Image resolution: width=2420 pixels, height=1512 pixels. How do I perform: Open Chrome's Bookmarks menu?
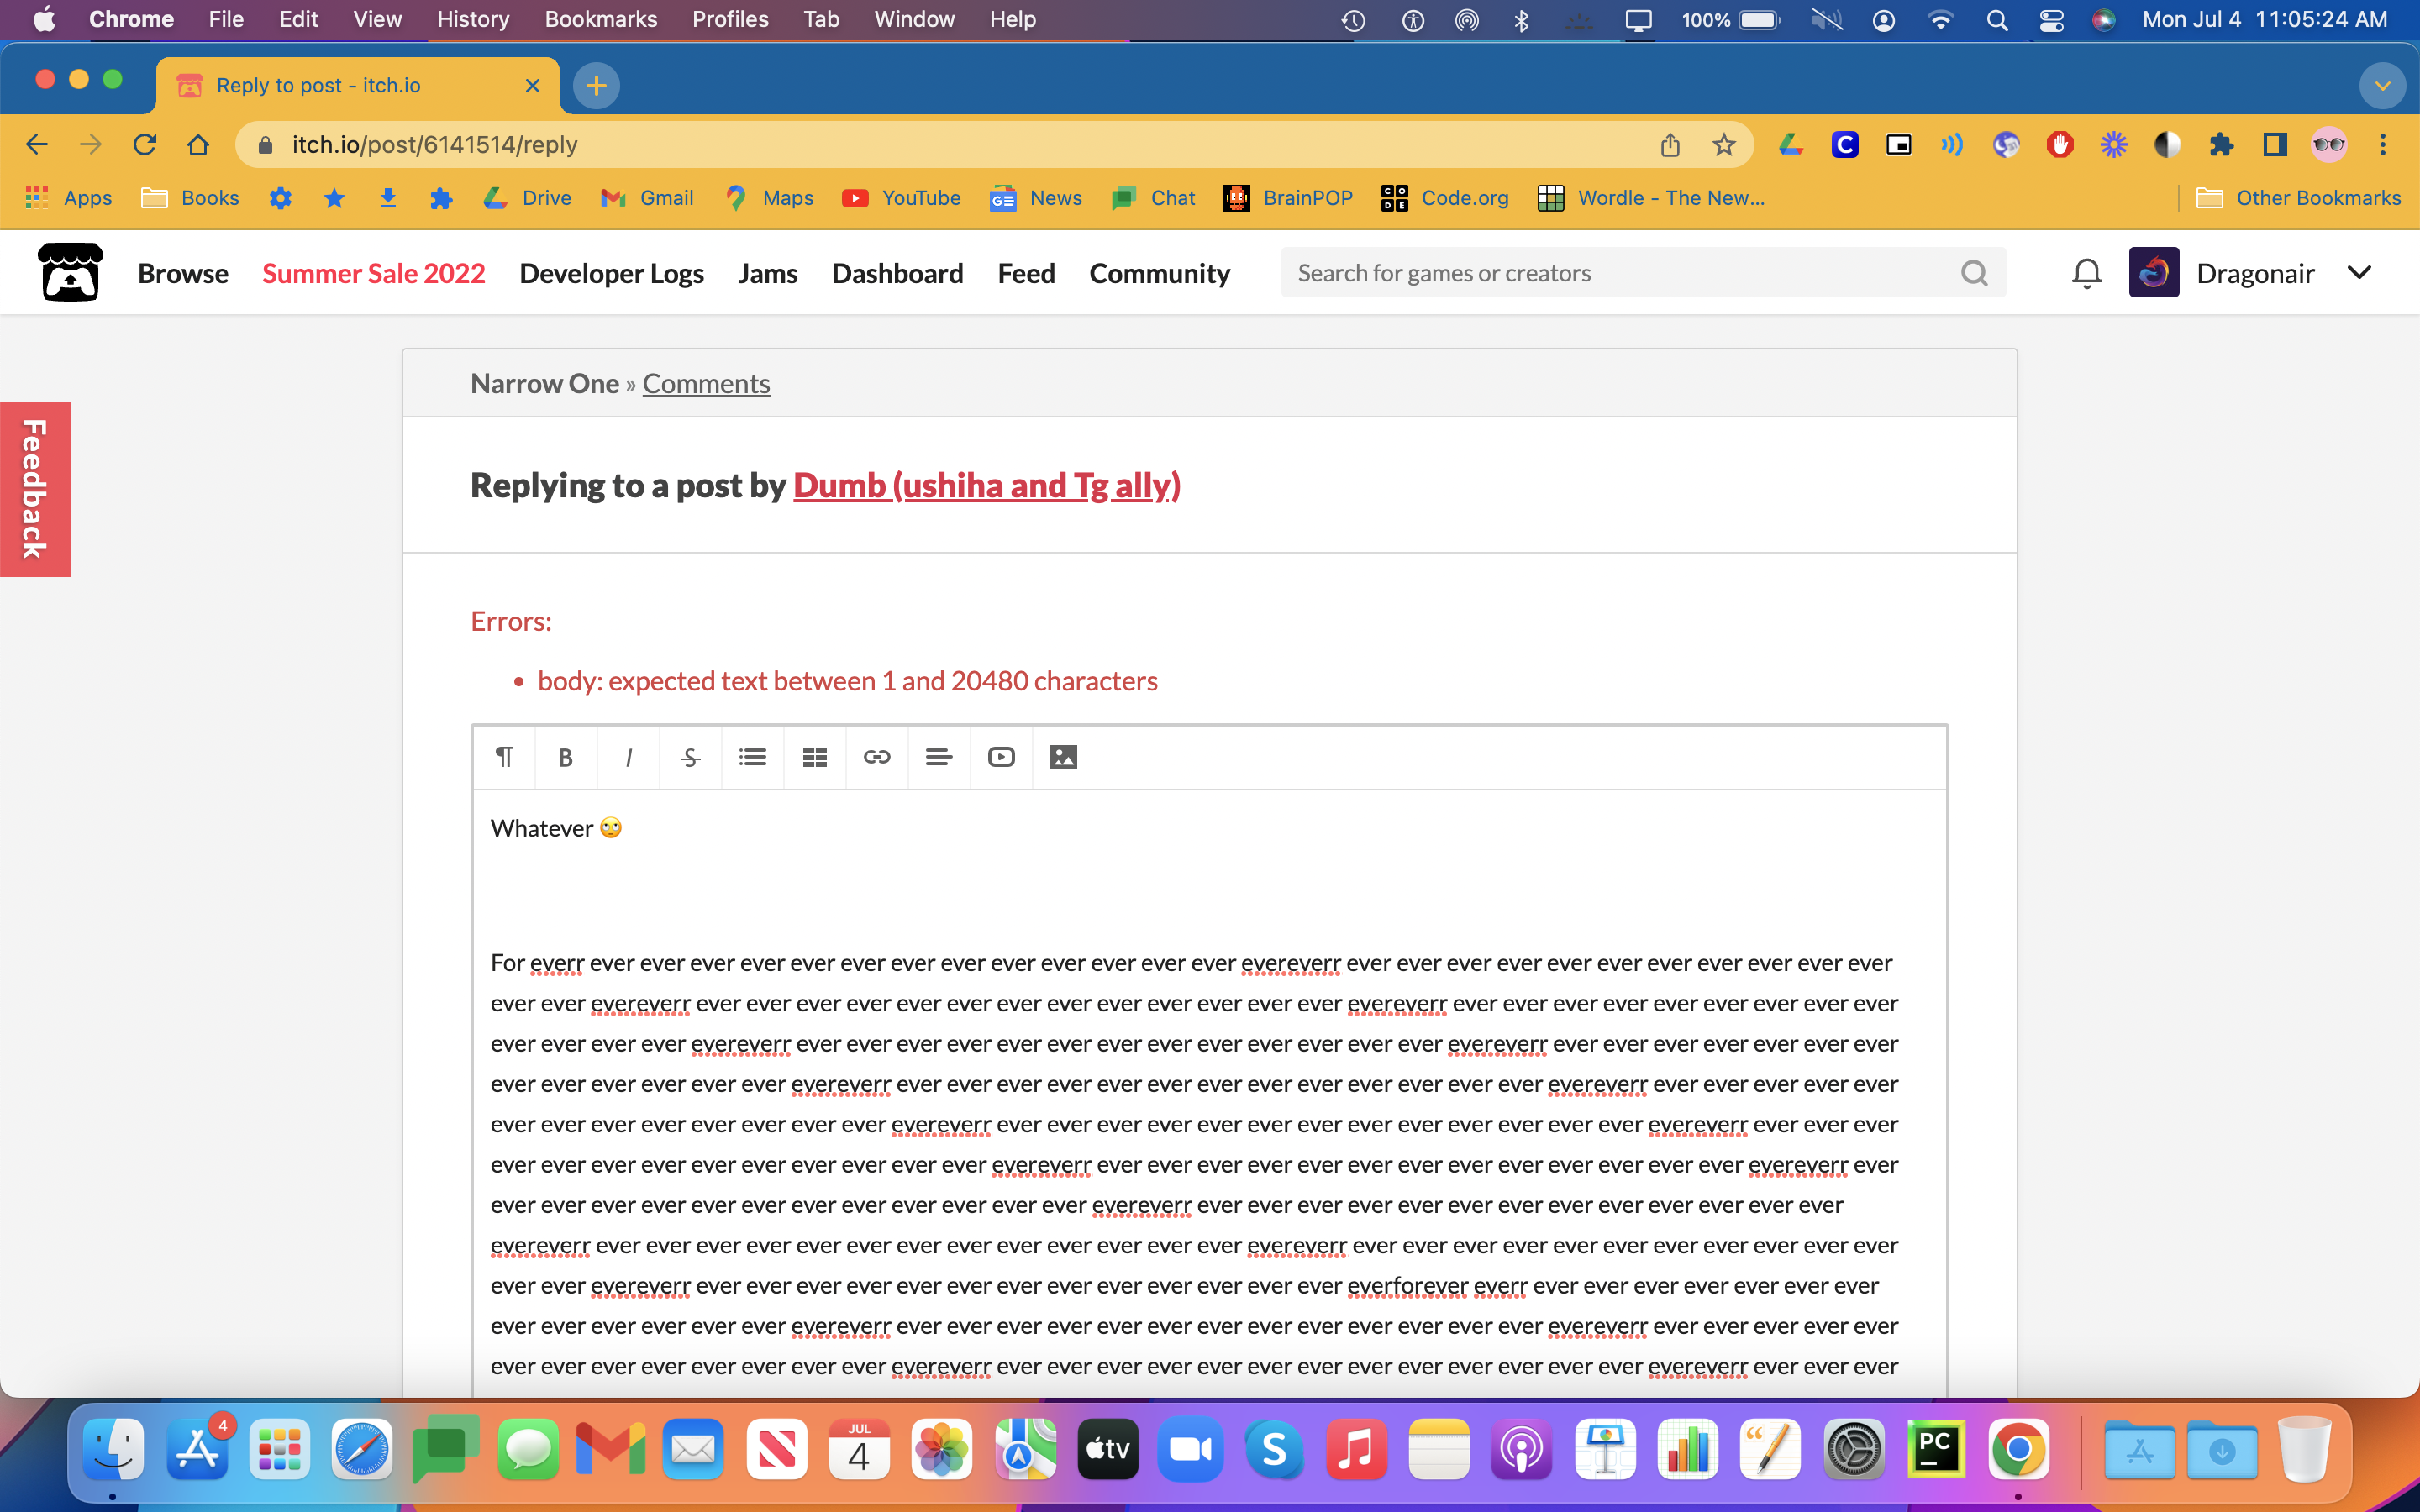(x=600, y=19)
